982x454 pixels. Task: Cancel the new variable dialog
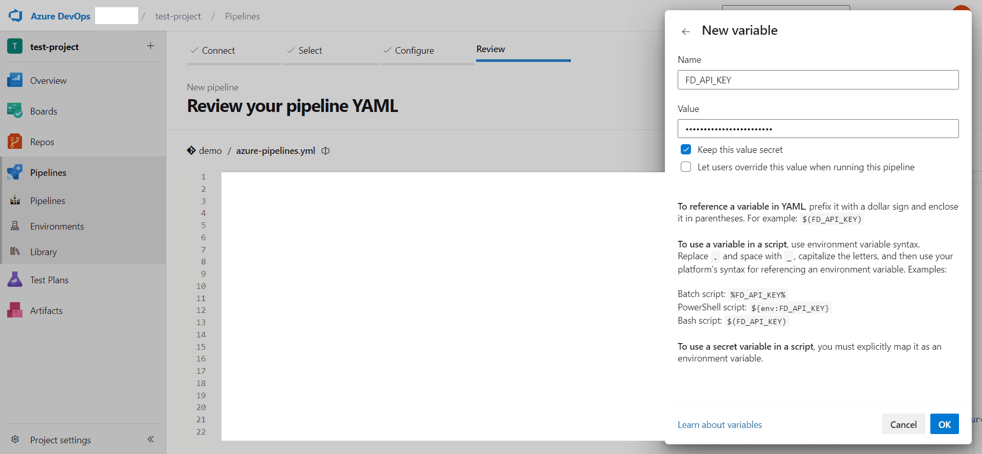click(903, 424)
